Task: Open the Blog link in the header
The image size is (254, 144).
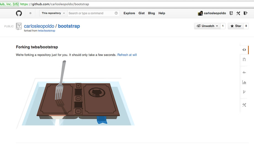Action: coord(151,13)
